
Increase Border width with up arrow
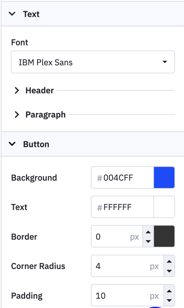[148, 232]
